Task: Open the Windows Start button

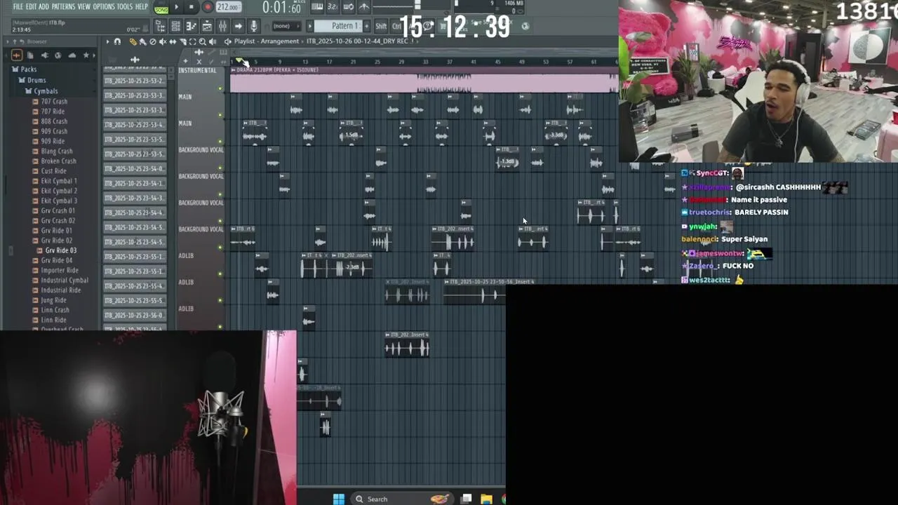Action: [339, 499]
